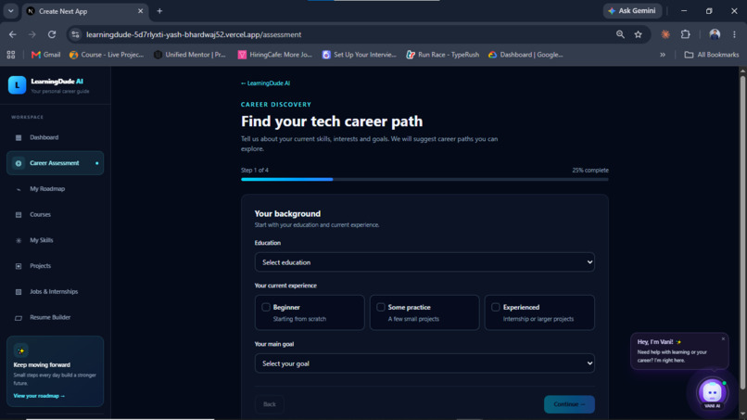This screenshot has height=420, width=747.
Task: Click the site information icon in address bar
Action: tap(75, 34)
